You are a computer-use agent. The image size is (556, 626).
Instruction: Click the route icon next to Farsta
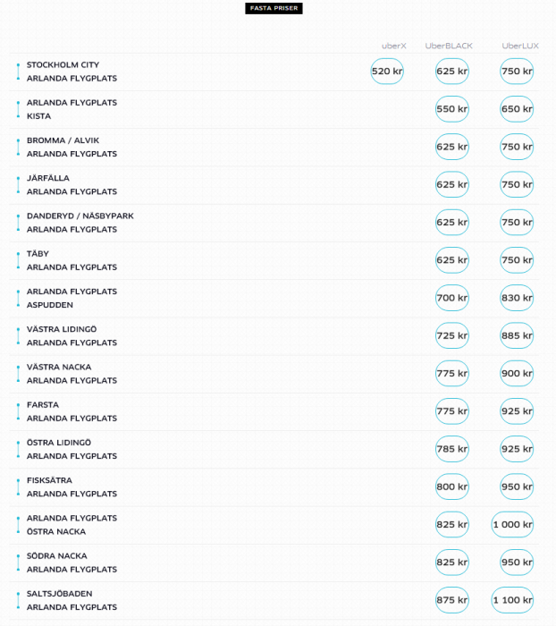pyautogui.click(x=18, y=411)
